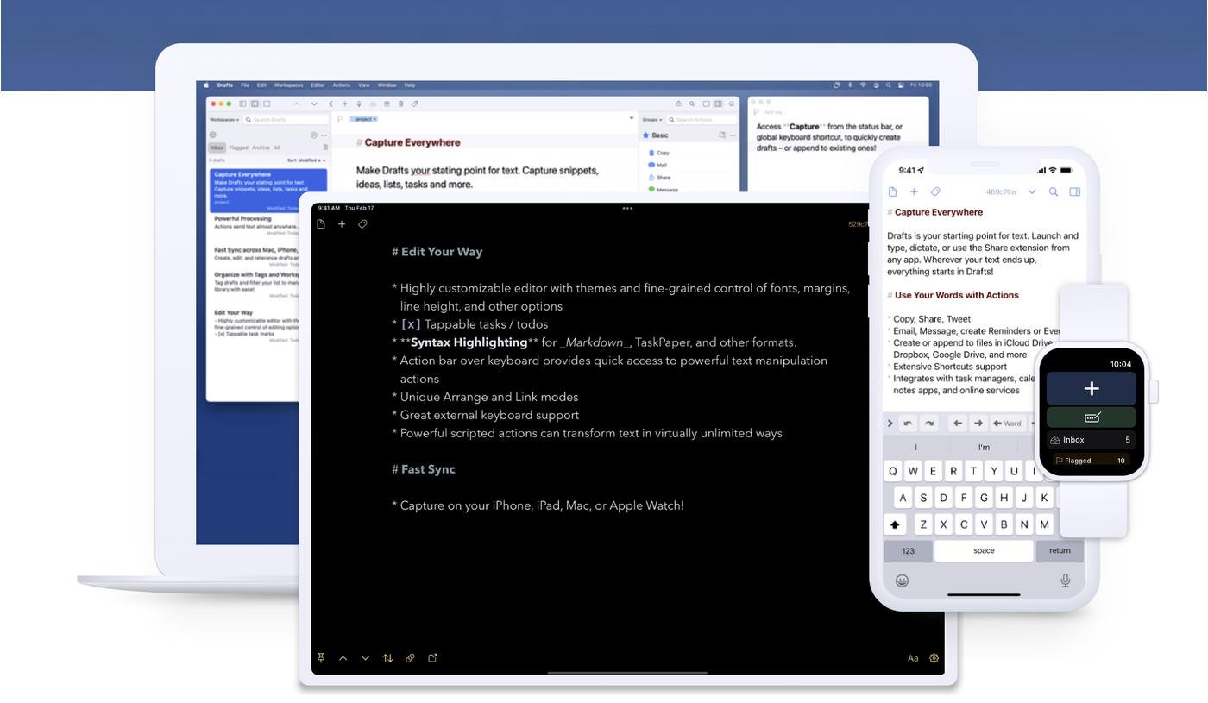Viewport: 1208px width, 703px height.
Task: Toggle the action panel icon on iPhone toolbar
Action: coord(1074,192)
